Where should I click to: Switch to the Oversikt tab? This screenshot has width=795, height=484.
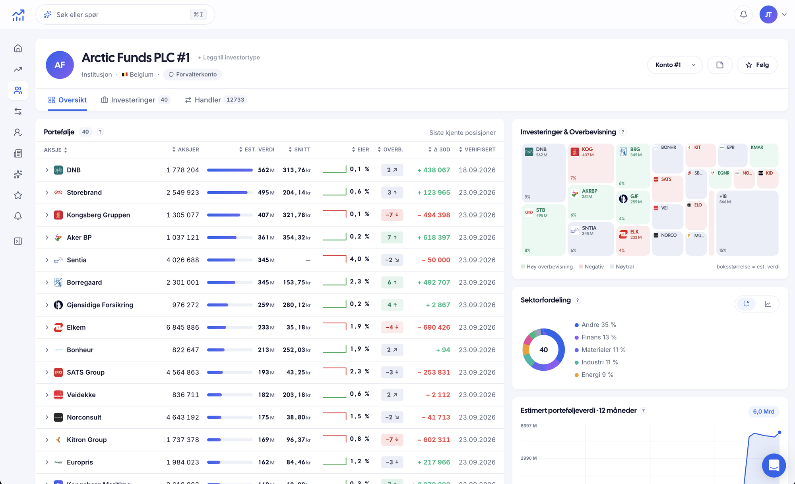pyautogui.click(x=67, y=100)
